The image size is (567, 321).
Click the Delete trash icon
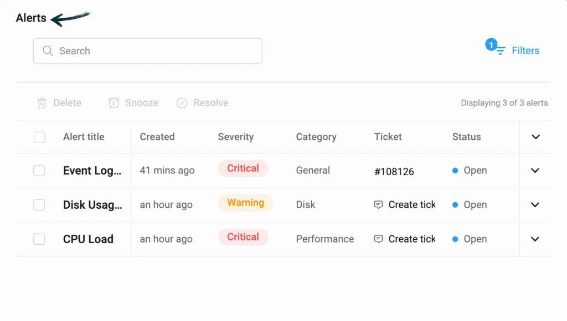click(42, 103)
